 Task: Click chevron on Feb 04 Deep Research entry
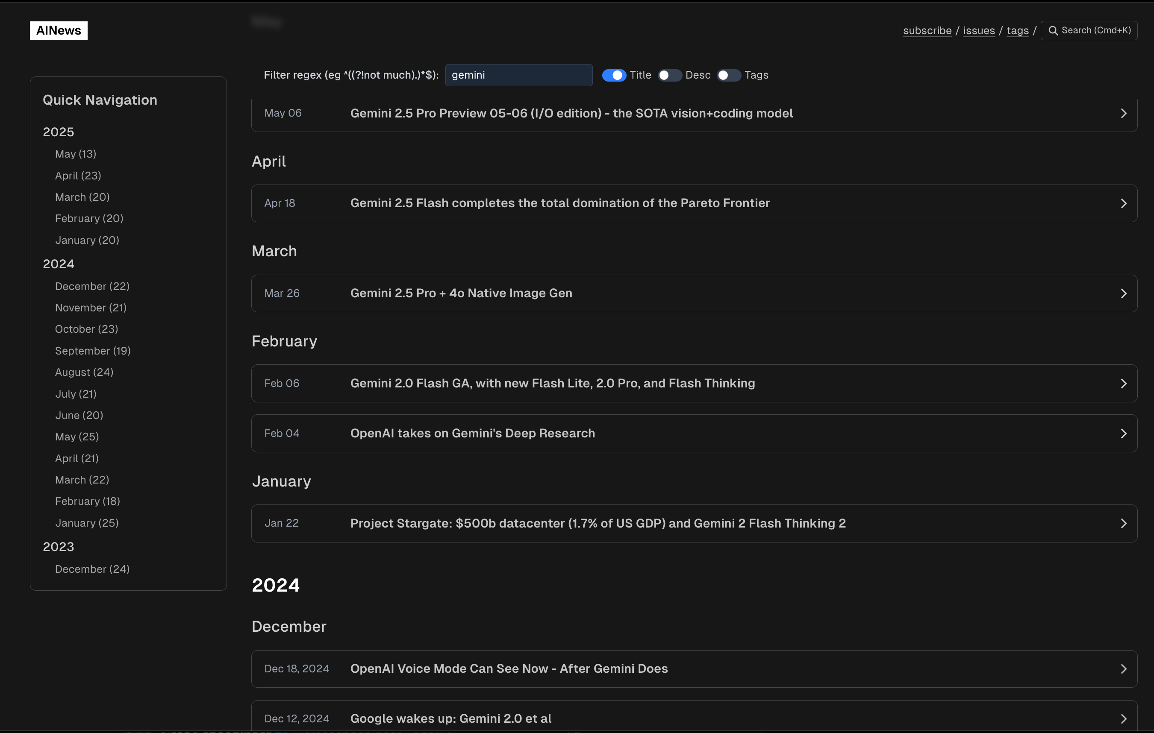(1123, 433)
